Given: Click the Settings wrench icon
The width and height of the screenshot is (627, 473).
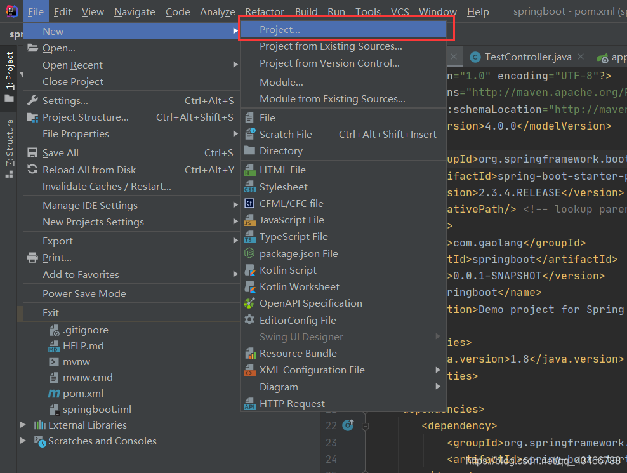Looking at the screenshot, I should point(32,100).
